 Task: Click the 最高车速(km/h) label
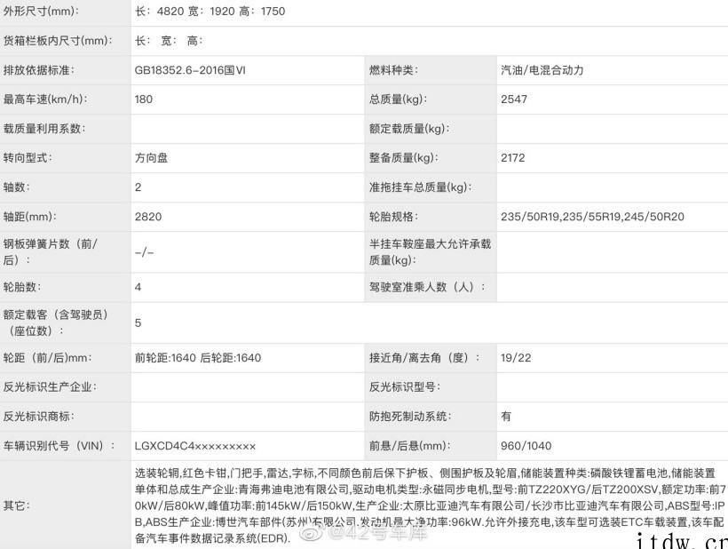[45, 99]
